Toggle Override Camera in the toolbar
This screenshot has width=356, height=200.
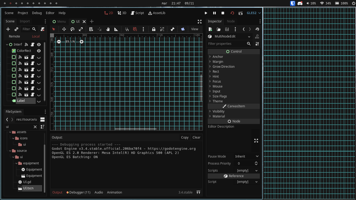(x=183, y=29)
